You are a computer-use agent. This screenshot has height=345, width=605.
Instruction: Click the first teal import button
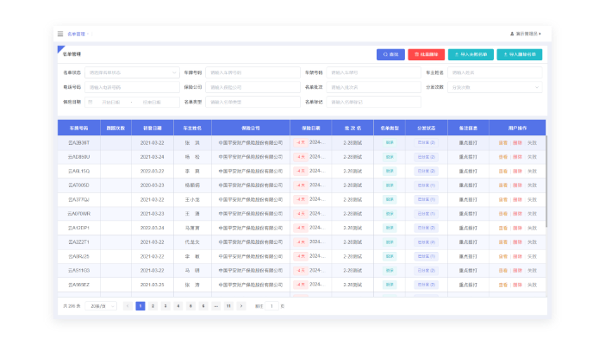tap(471, 54)
